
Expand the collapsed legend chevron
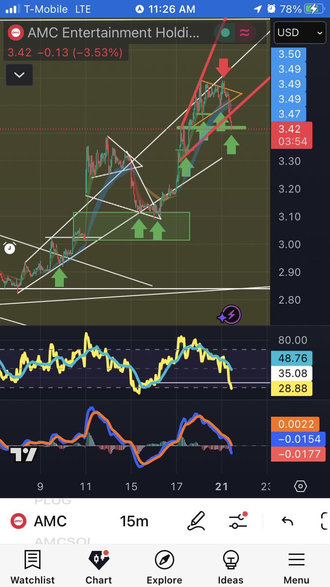19,75
